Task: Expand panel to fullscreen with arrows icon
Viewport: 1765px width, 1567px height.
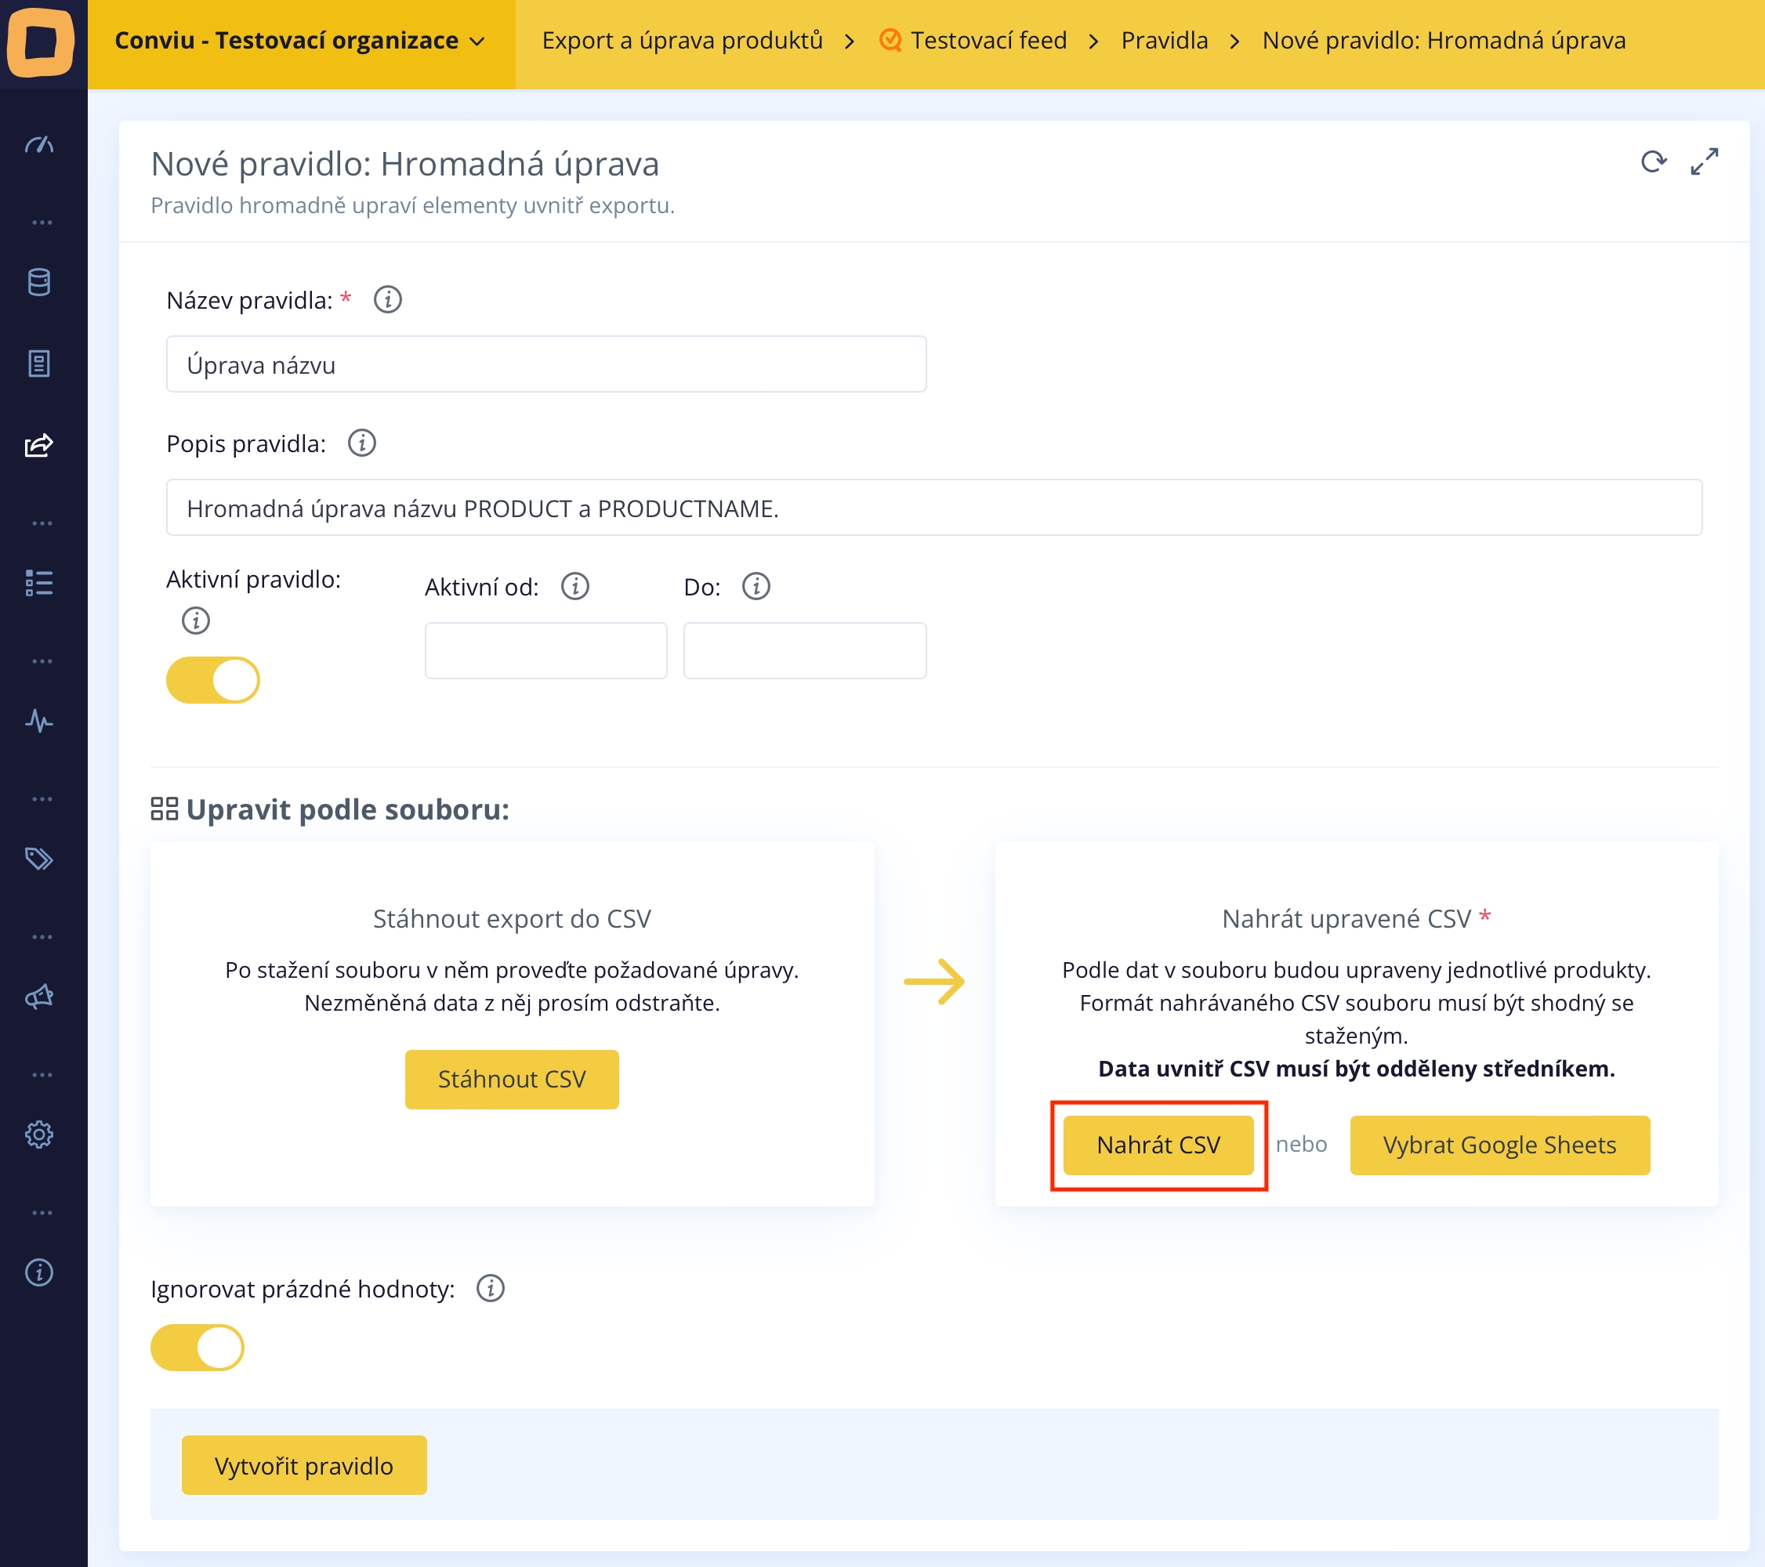Action: 1704,161
